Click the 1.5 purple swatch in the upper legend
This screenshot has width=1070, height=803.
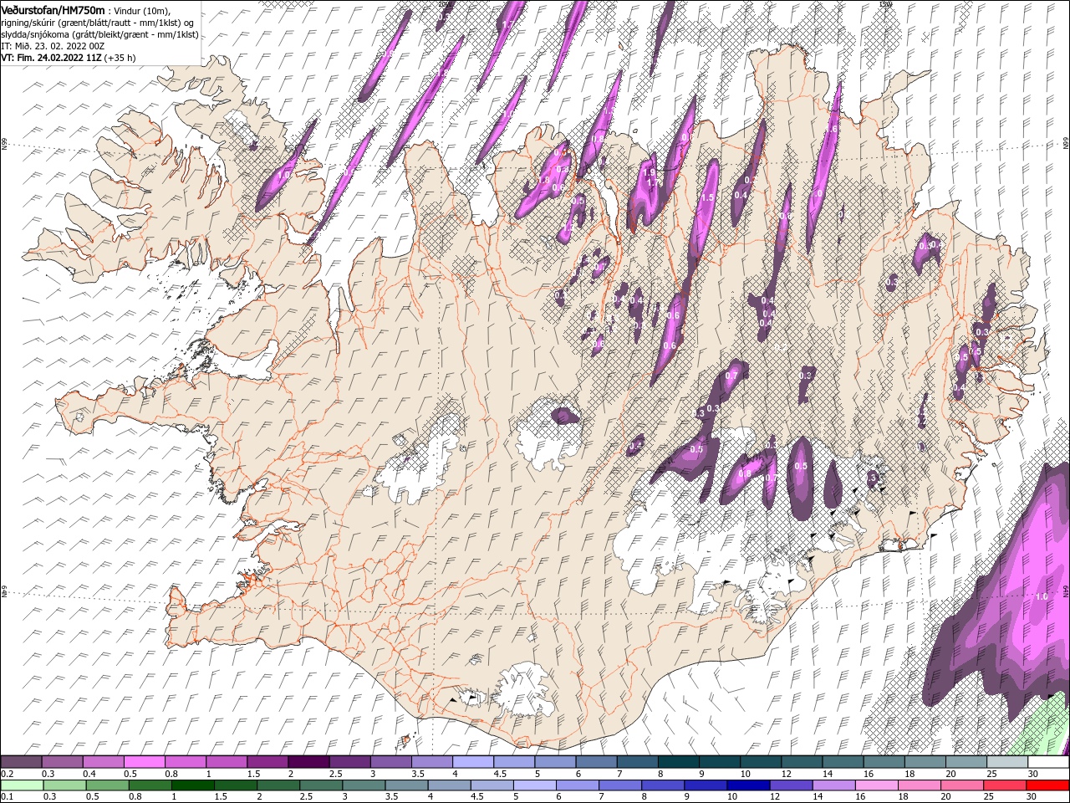tap(267, 762)
